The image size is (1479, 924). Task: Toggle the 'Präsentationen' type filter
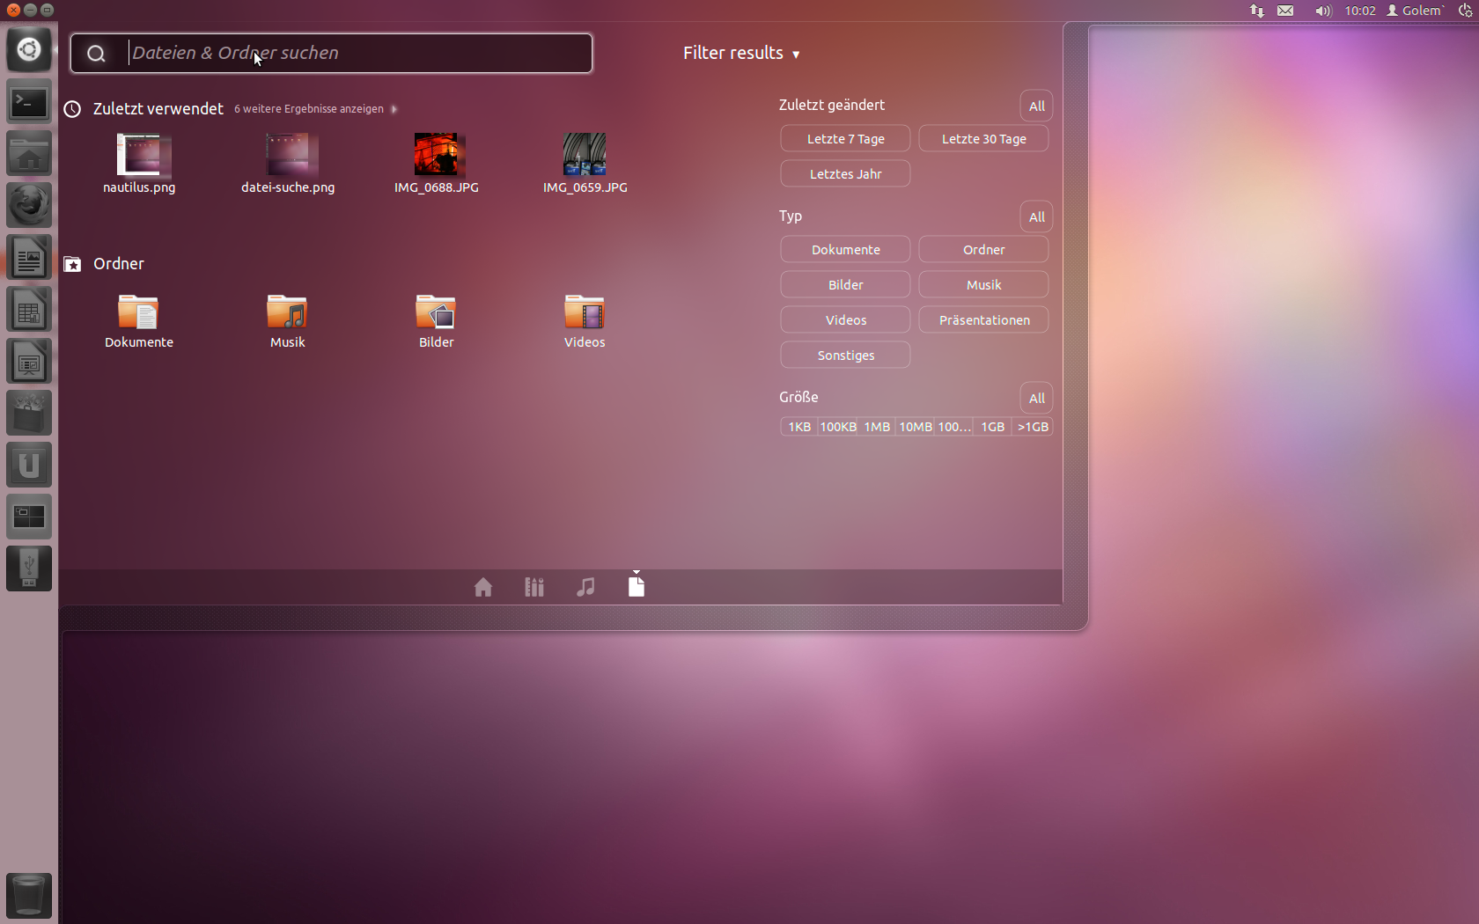click(983, 319)
